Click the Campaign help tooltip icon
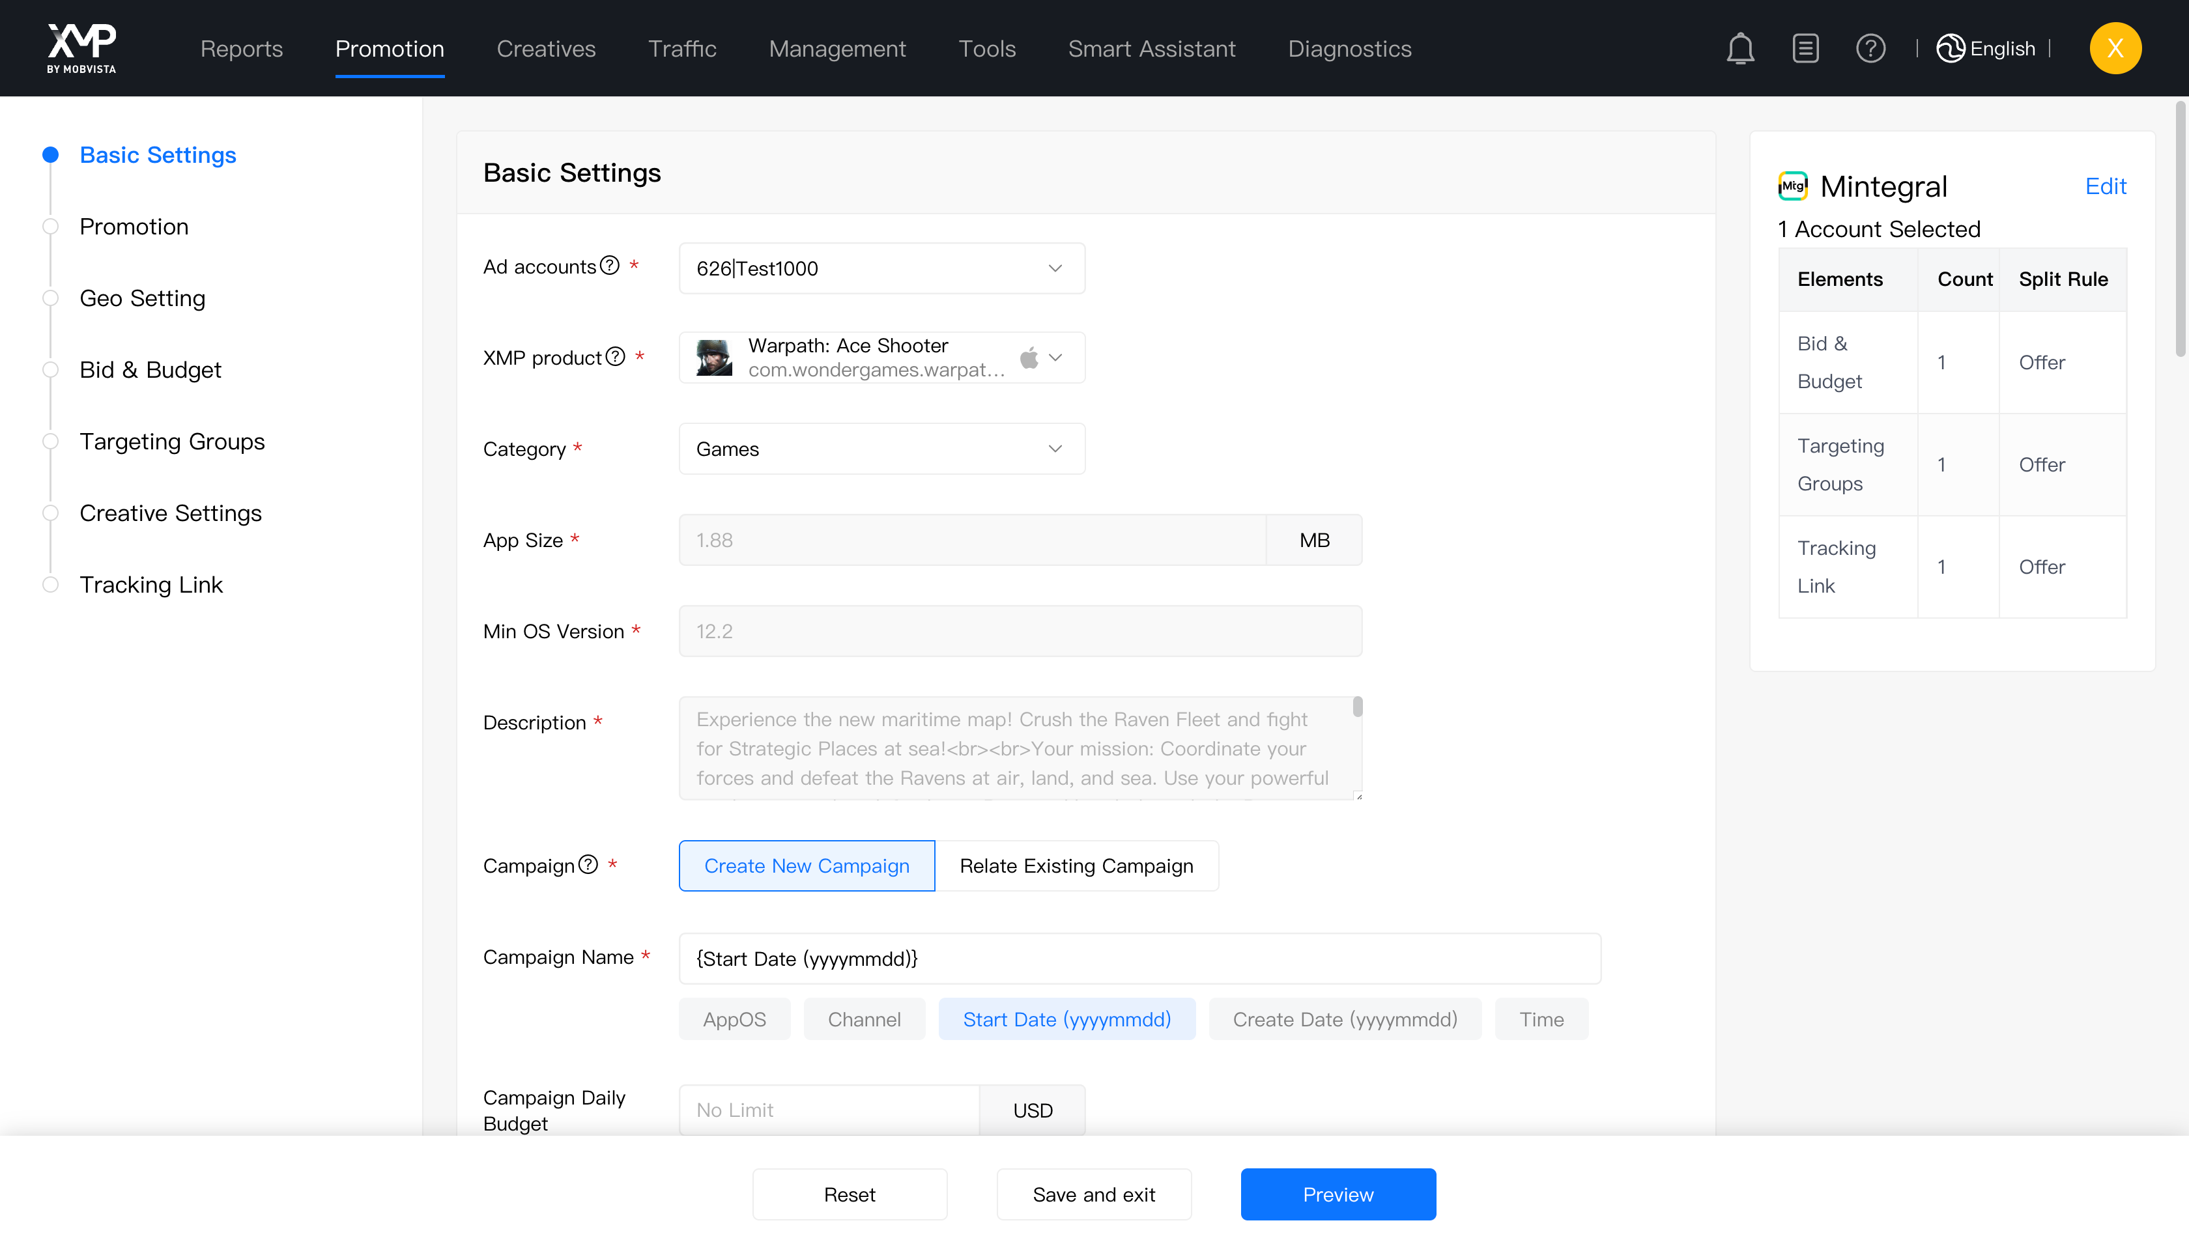This screenshot has width=2189, height=1253. 588,865
